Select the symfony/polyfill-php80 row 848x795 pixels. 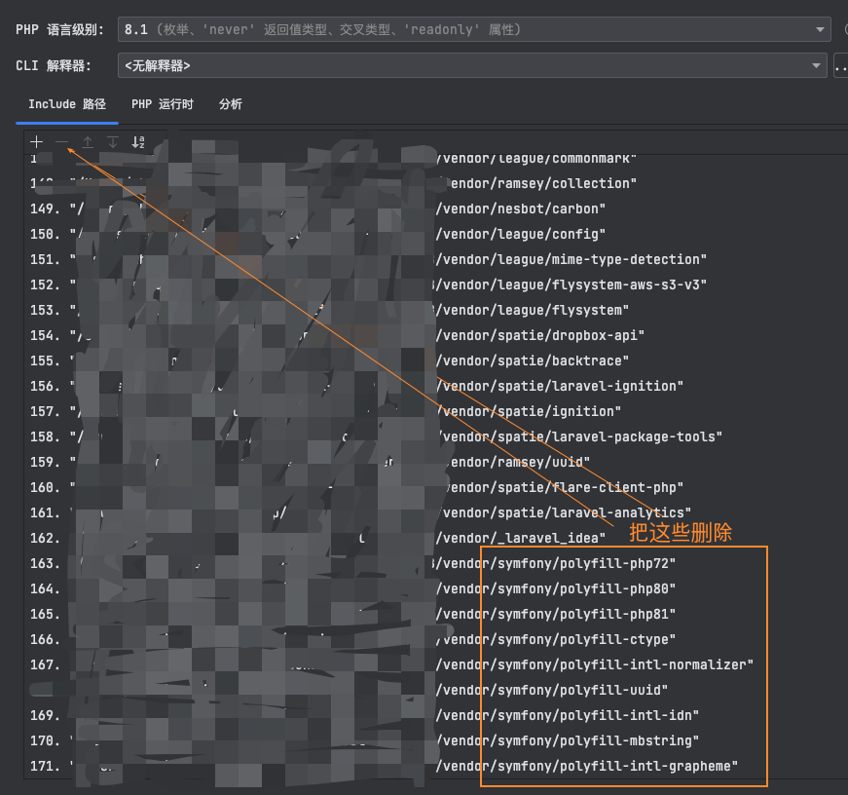tap(436, 588)
